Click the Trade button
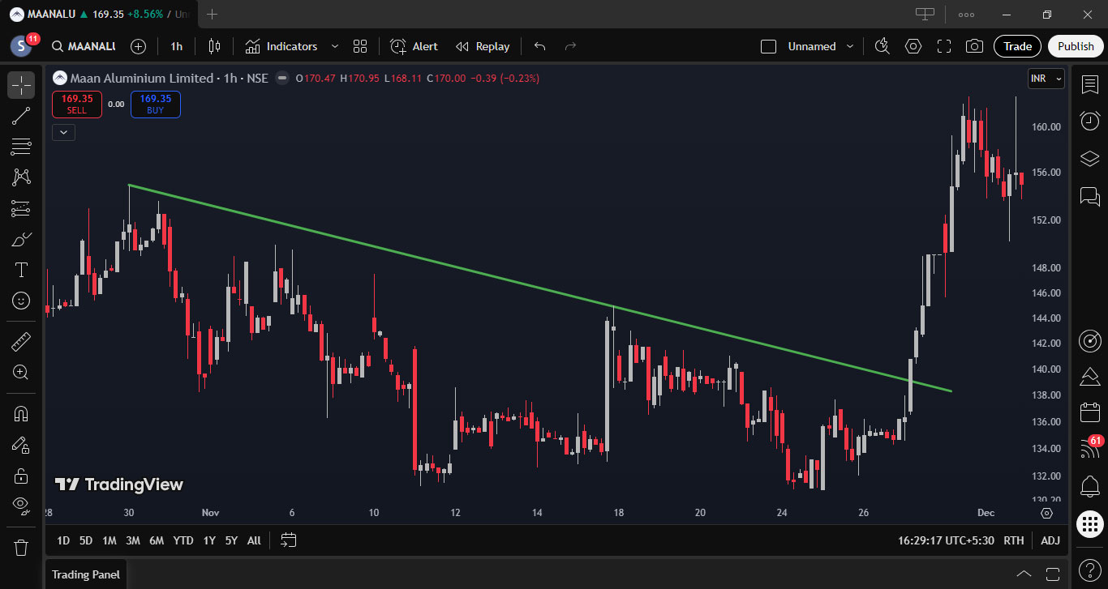The height and width of the screenshot is (589, 1108). pos(1017,46)
